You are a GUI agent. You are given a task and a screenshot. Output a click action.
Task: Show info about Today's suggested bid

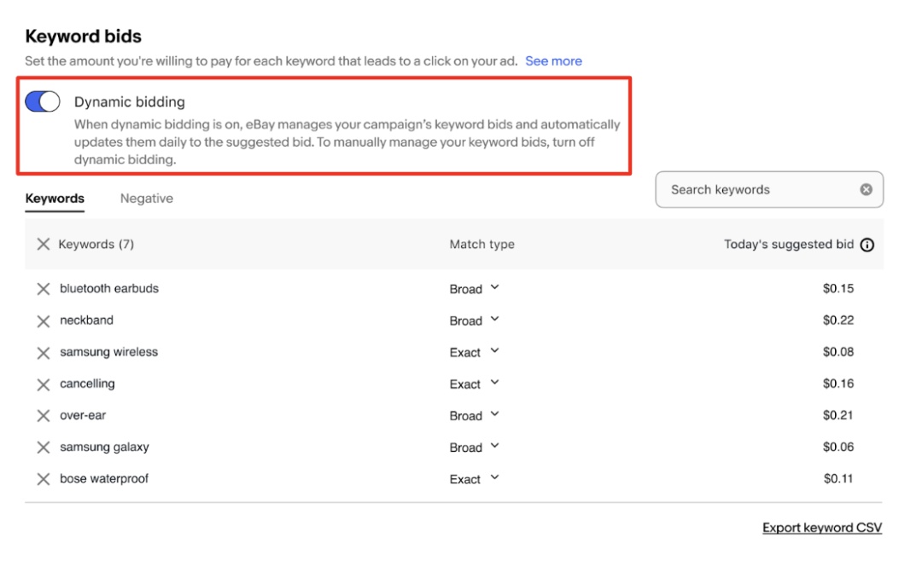867,245
